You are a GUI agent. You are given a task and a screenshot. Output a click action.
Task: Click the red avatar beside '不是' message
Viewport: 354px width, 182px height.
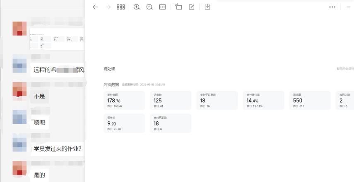[20, 89]
